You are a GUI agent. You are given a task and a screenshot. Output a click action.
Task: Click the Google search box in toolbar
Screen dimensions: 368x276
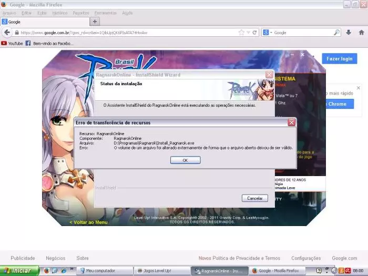click(x=303, y=33)
